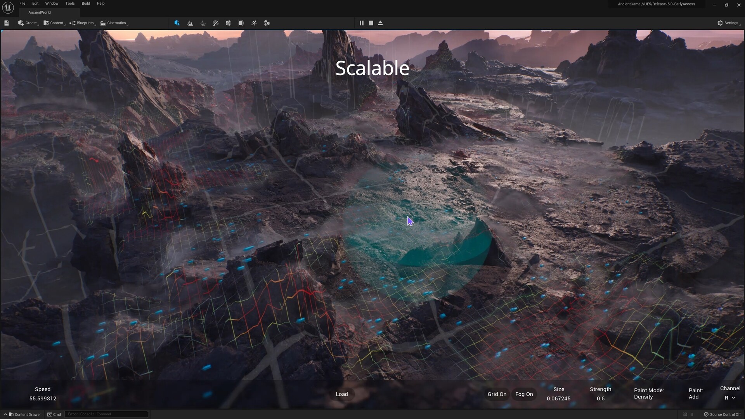Switch to Animation mode

(x=254, y=23)
